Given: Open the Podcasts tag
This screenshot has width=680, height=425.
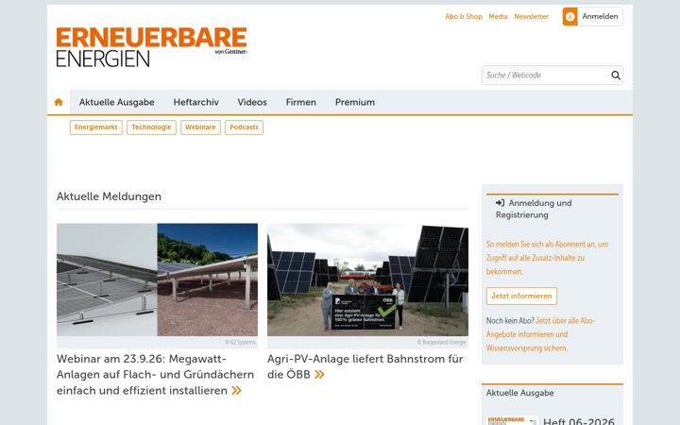Looking at the screenshot, I should click(244, 127).
